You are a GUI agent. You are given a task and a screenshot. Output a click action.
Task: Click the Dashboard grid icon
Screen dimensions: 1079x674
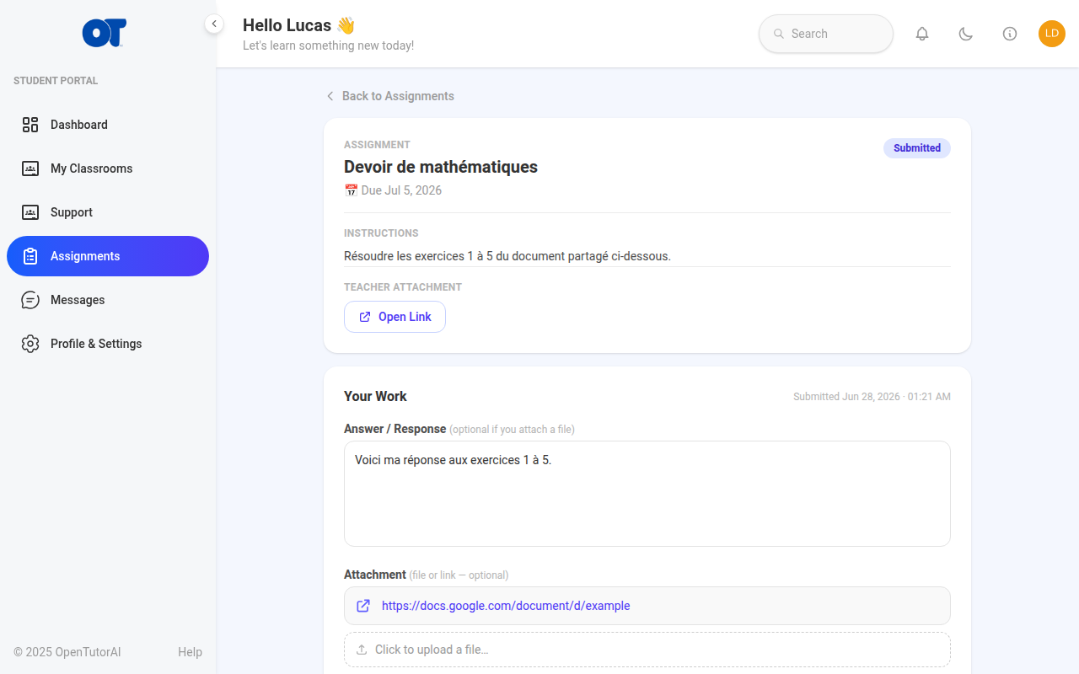click(x=30, y=125)
